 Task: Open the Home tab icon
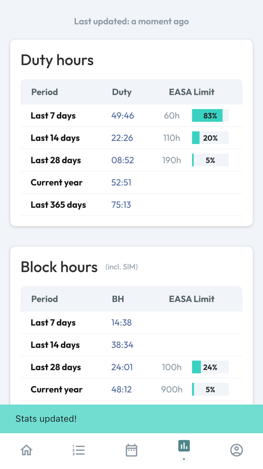coord(26,450)
